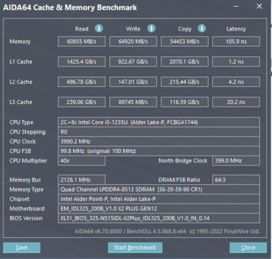
Task: Click the L1 Cache Read value
Action: point(82,62)
